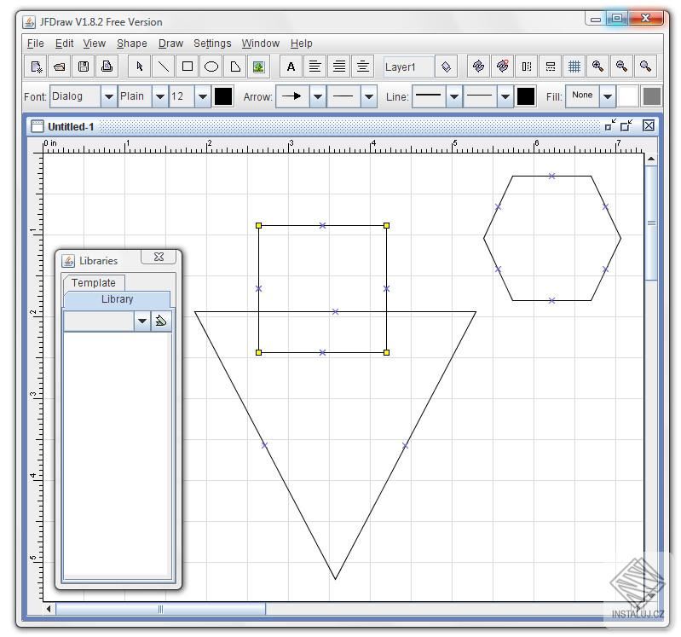Open the Arrow head style dropdown
681x637 pixels.
coord(317,96)
